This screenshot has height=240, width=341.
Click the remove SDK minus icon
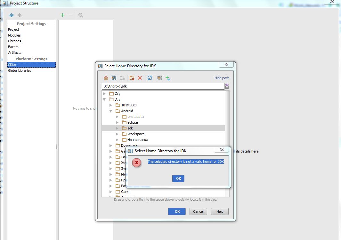click(x=71, y=15)
